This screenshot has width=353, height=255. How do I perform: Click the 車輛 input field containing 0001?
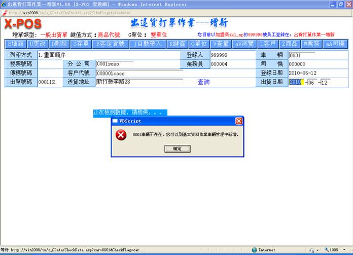click(302, 55)
